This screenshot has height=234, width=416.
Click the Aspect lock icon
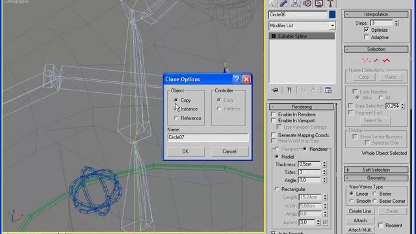tap(325, 222)
